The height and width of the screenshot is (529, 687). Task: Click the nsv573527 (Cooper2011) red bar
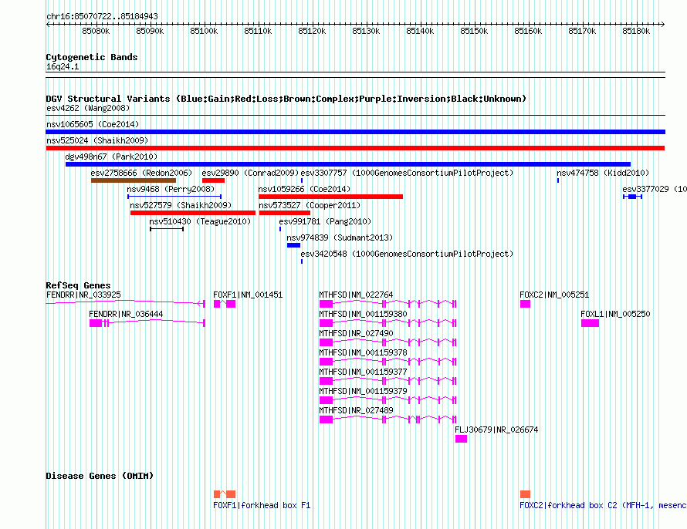285,213
